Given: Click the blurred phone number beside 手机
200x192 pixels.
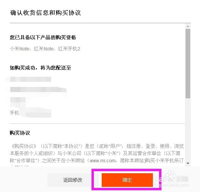Looking at the screenshot, I should click(x=37, y=113).
